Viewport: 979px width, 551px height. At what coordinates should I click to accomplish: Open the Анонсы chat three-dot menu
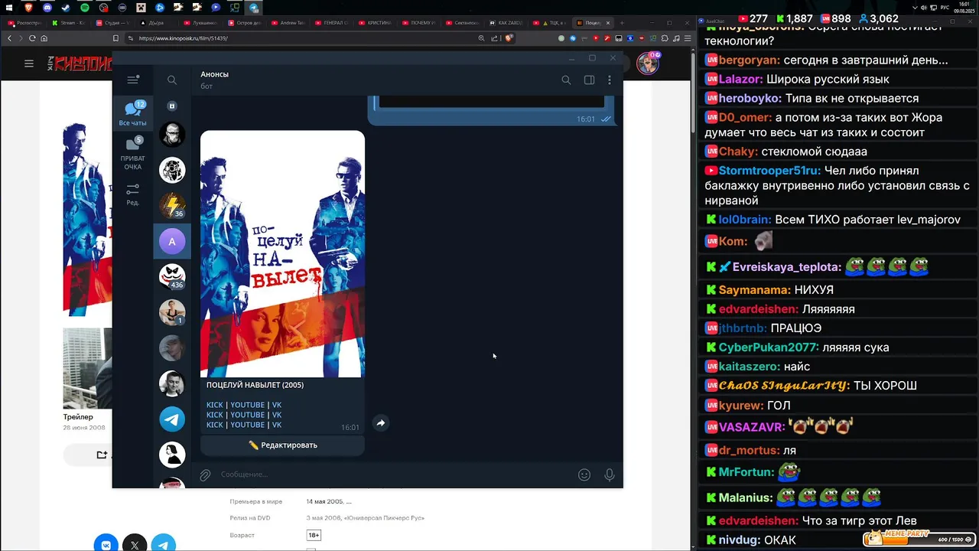(x=610, y=80)
